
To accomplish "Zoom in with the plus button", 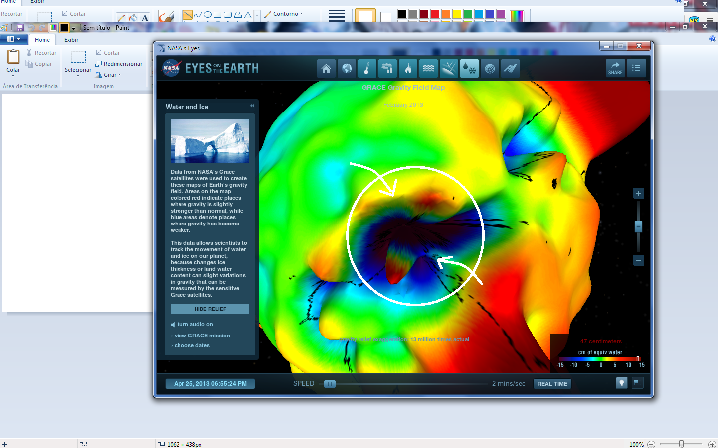I will click(638, 193).
